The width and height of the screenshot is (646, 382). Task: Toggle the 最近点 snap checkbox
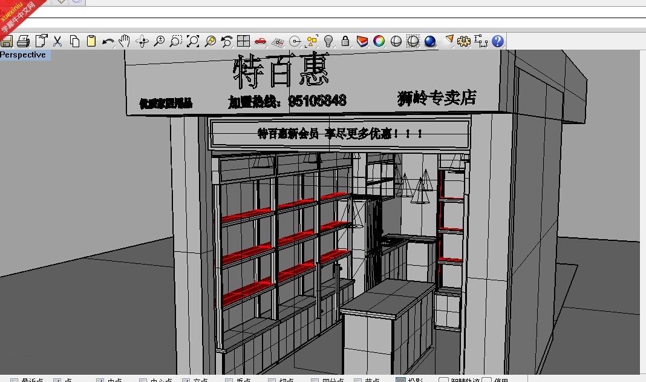[x=14, y=380]
